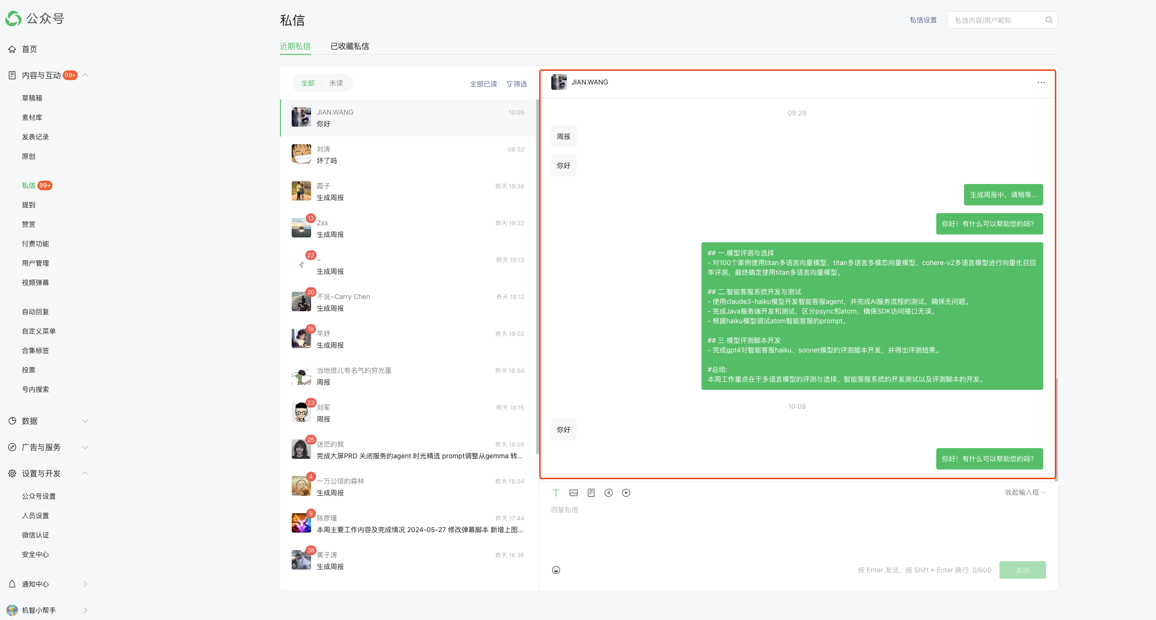Select the text reply T icon
Screen dimensions: 1156x620
click(x=556, y=493)
